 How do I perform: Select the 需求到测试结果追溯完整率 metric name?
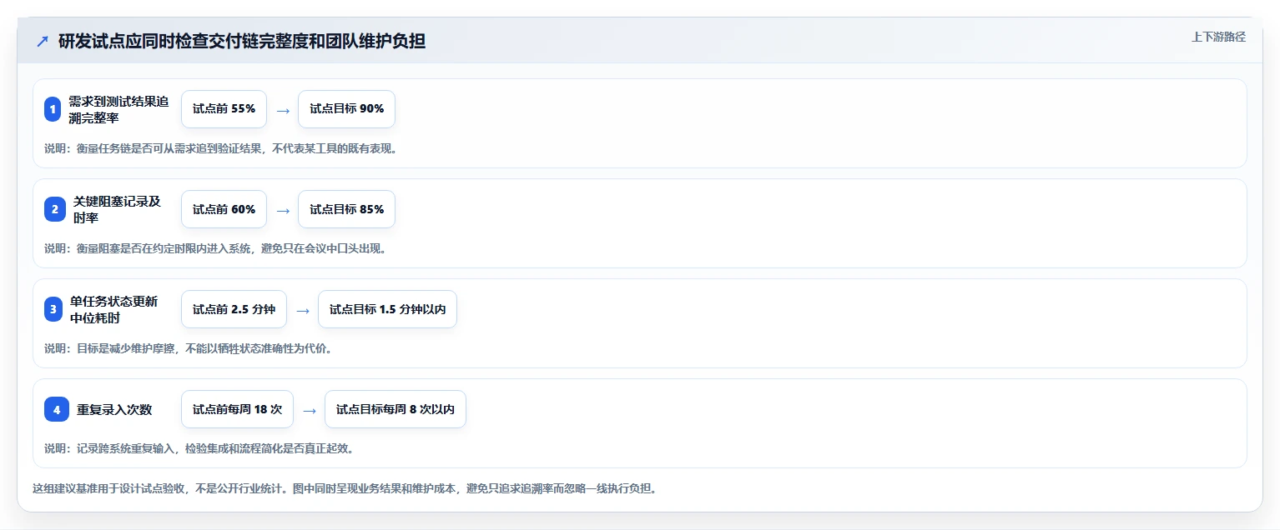118,109
